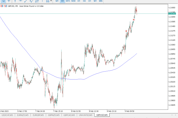Click price scale label 1.20115
The height and width of the screenshot is (118, 178).
pos(172,87)
